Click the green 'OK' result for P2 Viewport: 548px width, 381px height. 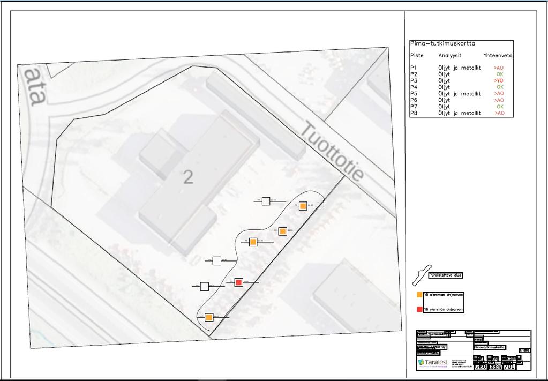click(500, 74)
